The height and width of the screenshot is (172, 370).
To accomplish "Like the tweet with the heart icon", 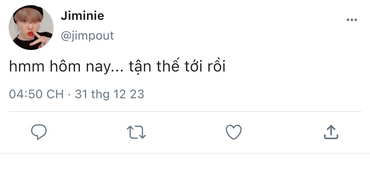I will (x=233, y=132).
